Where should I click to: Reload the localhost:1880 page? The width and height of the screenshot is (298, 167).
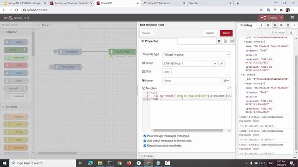[x=17, y=10]
